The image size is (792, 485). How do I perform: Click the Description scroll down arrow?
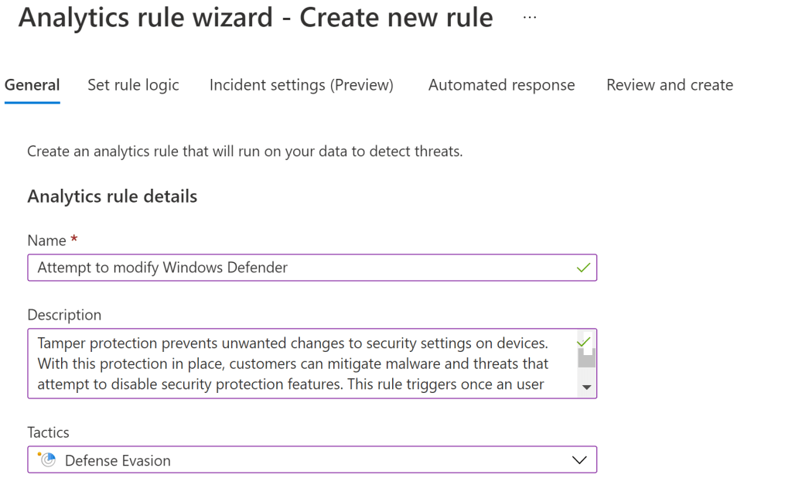(x=586, y=387)
